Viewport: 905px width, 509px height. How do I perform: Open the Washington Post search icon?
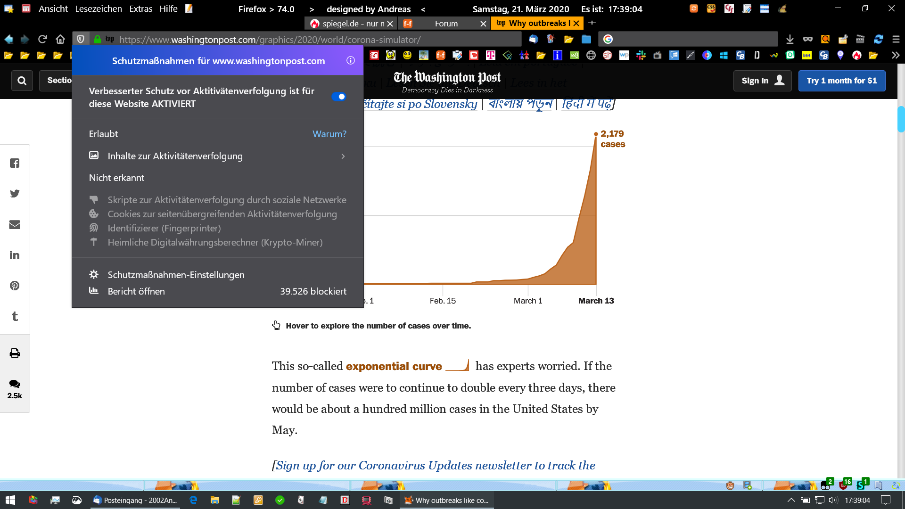click(x=22, y=81)
